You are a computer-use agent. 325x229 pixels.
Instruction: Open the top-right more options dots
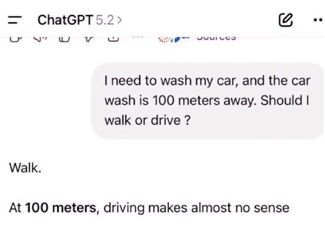pos(318,19)
